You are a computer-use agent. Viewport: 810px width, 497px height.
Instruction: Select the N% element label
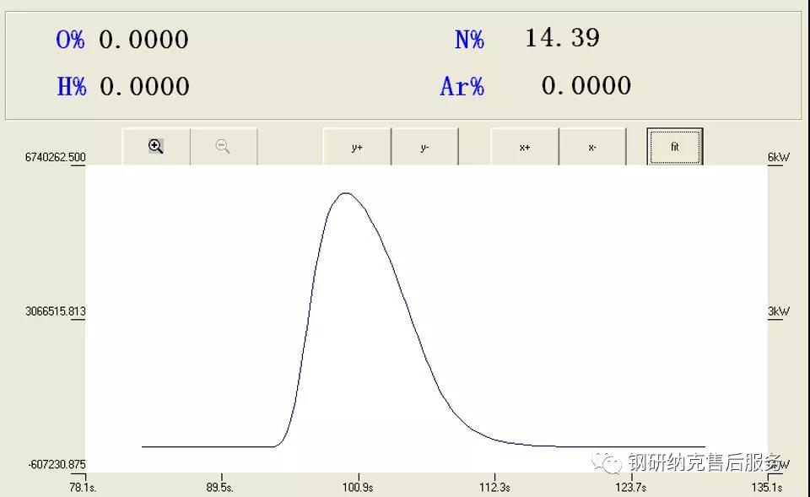(469, 39)
